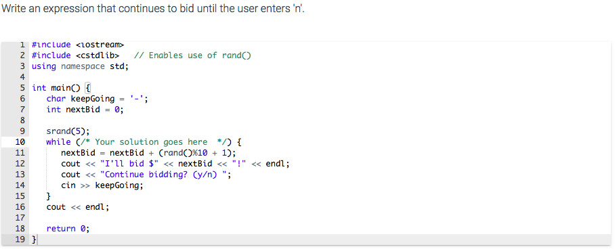Viewport: 615px width, 249px height.
Task: Click the using namespace std line
Action: click(x=80, y=66)
